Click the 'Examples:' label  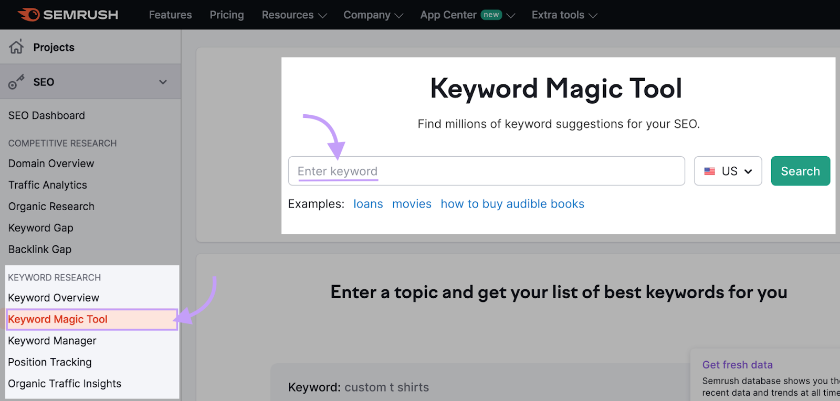[x=316, y=204]
